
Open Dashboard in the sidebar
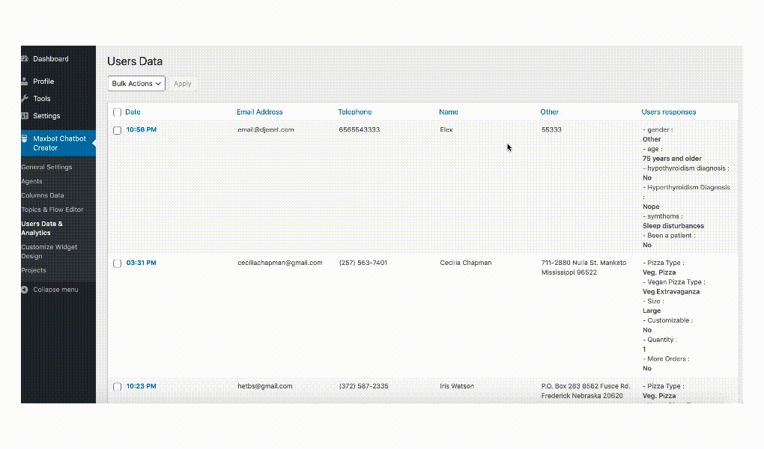pyautogui.click(x=51, y=59)
